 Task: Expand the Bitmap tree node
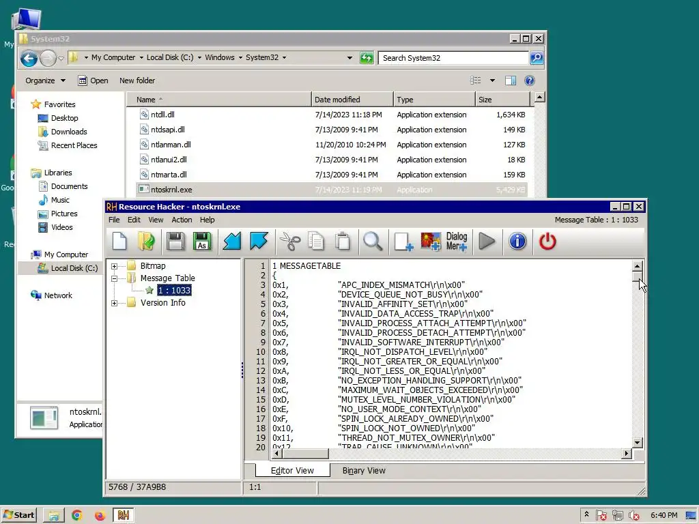(x=114, y=266)
